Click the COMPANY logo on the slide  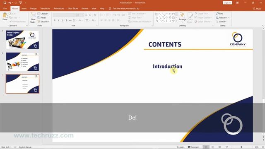pos(238,39)
